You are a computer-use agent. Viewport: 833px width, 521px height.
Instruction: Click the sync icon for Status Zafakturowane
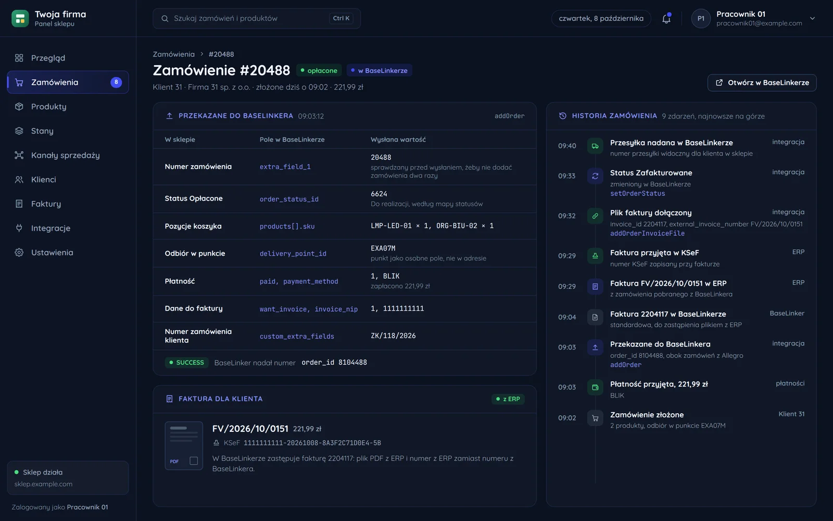595,176
